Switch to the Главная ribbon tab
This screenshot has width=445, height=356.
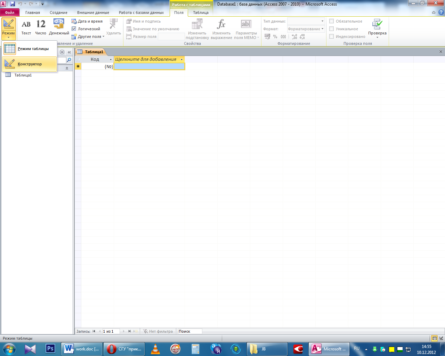[33, 13]
